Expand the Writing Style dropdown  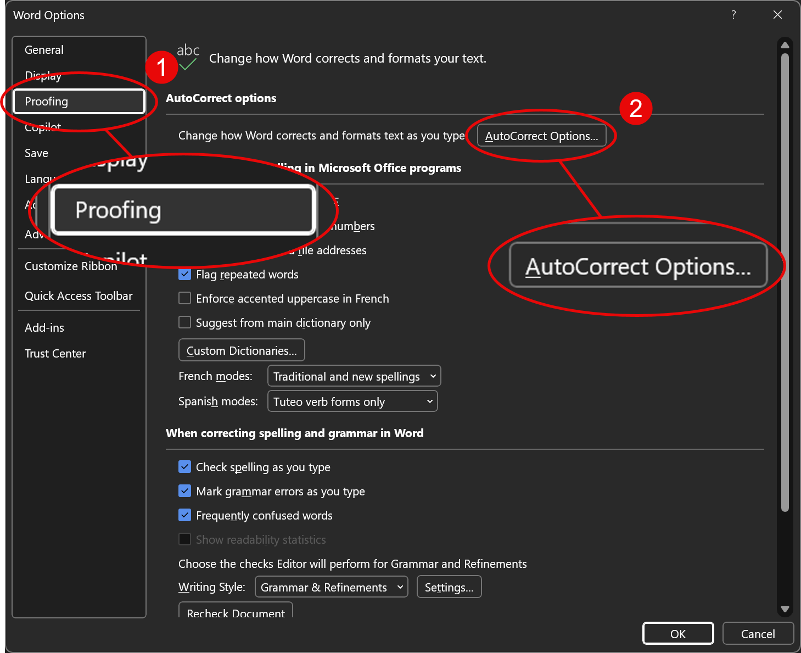point(332,587)
